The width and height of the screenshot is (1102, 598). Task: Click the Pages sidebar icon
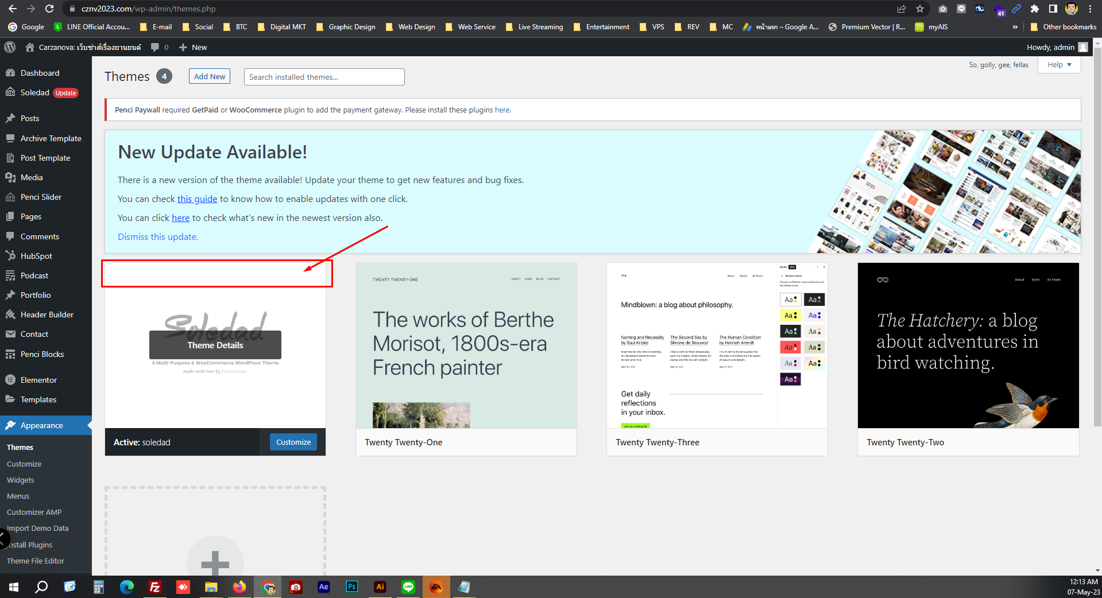coord(10,216)
